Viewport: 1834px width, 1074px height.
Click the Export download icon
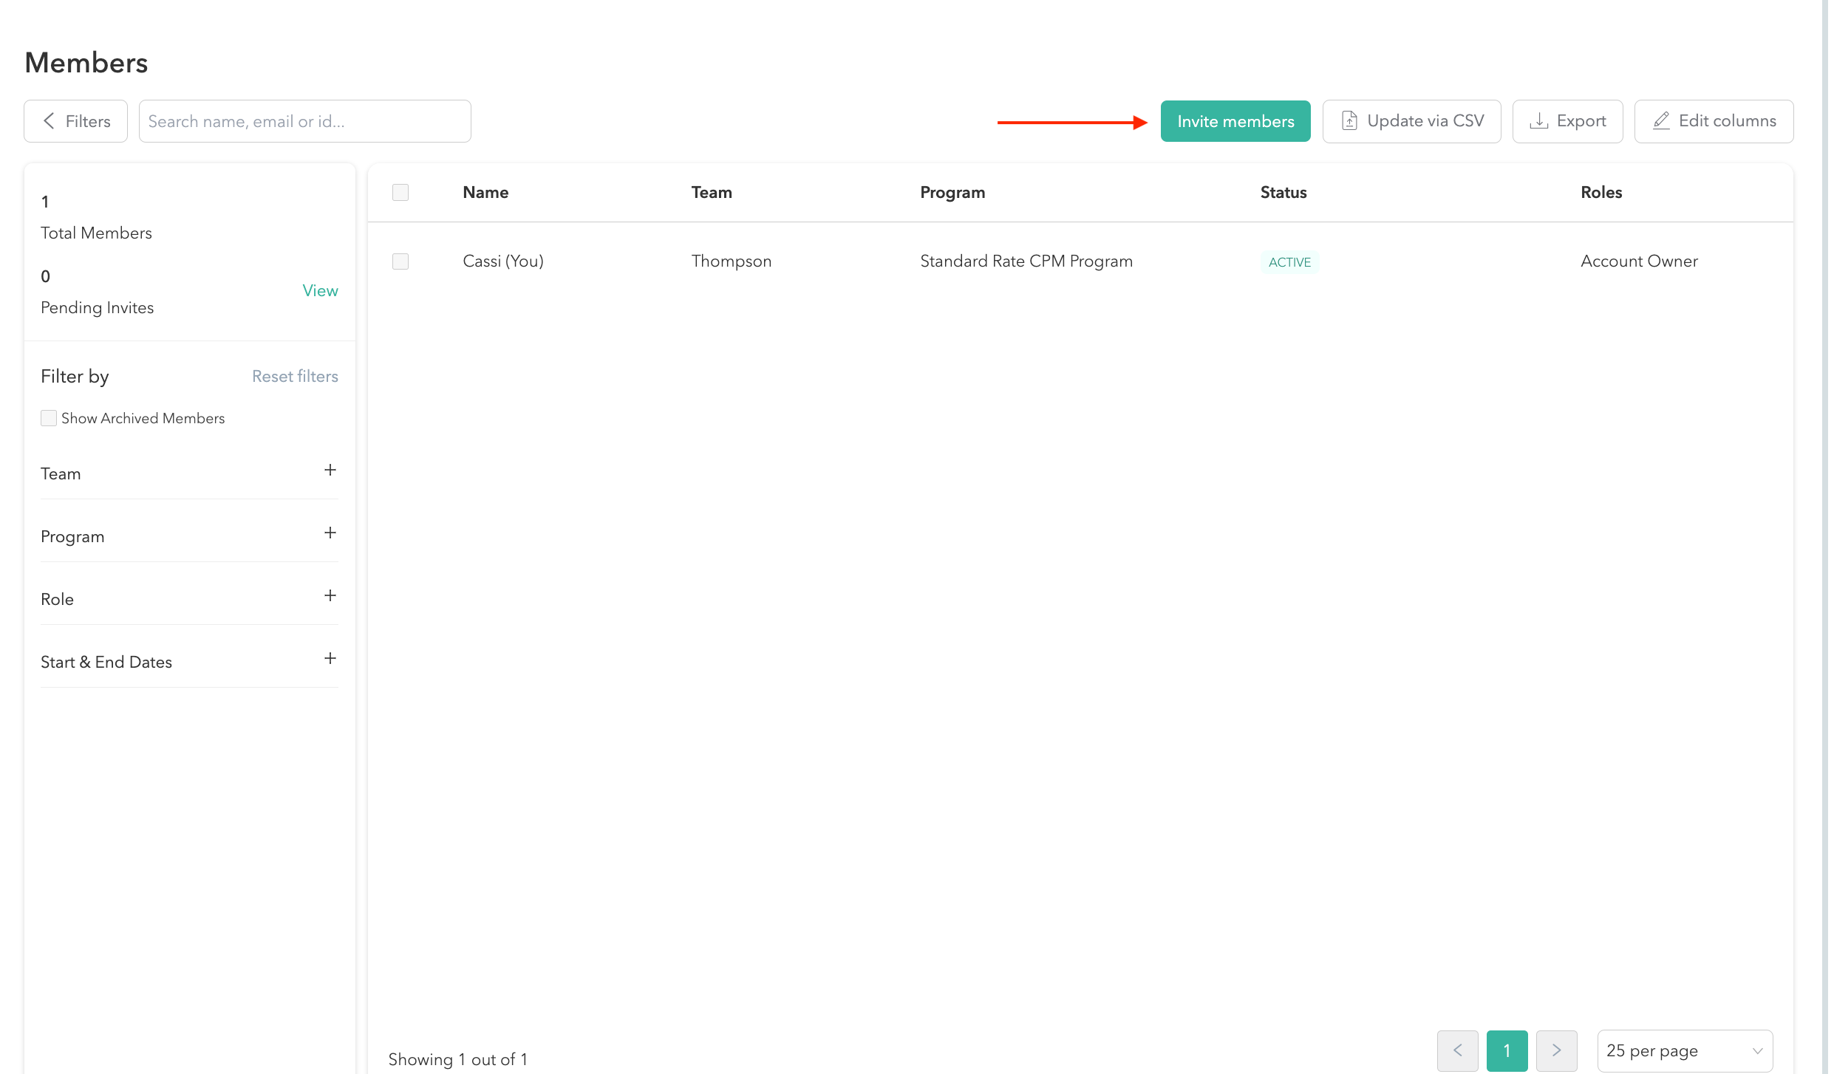click(x=1538, y=121)
